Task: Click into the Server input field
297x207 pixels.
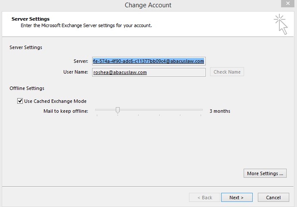Action: tap(148, 61)
